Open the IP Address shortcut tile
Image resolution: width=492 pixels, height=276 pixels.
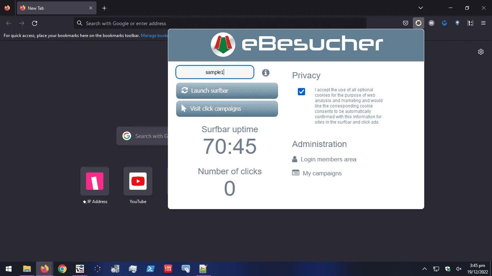click(95, 181)
